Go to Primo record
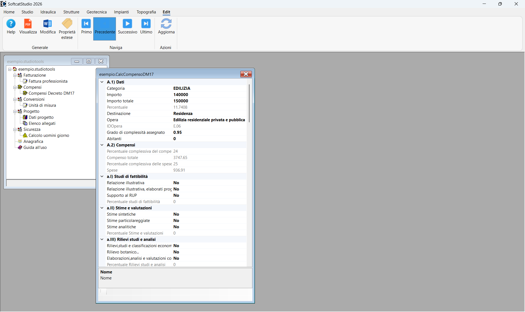This screenshot has height=312, width=525. point(86,27)
